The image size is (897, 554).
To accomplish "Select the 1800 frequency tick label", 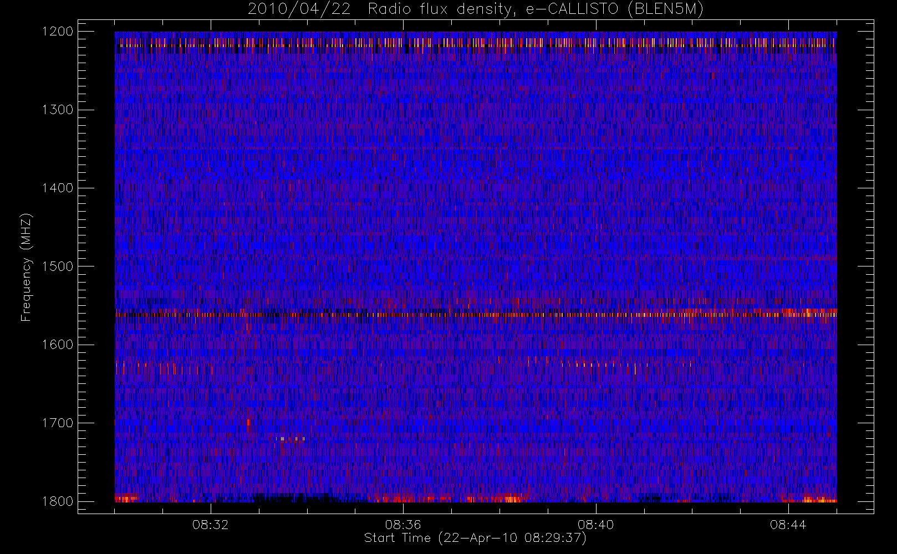I will click(58, 501).
